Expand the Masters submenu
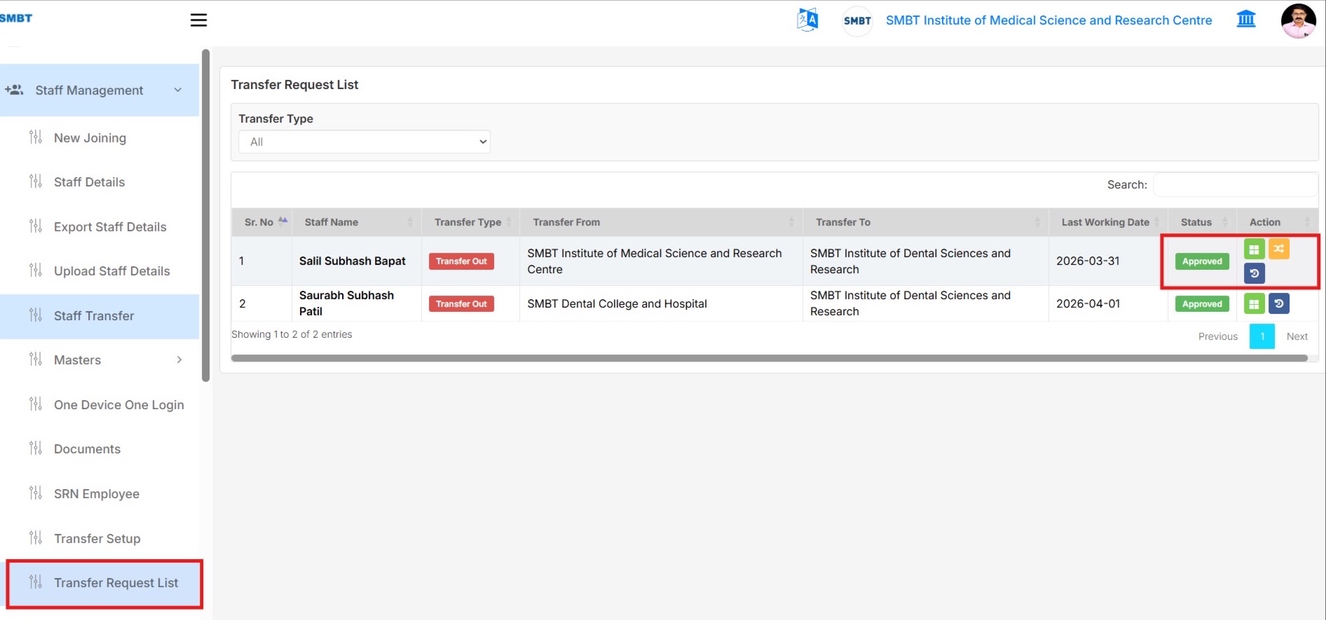1326x620 pixels. pyautogui.click(x=100, y=360)
